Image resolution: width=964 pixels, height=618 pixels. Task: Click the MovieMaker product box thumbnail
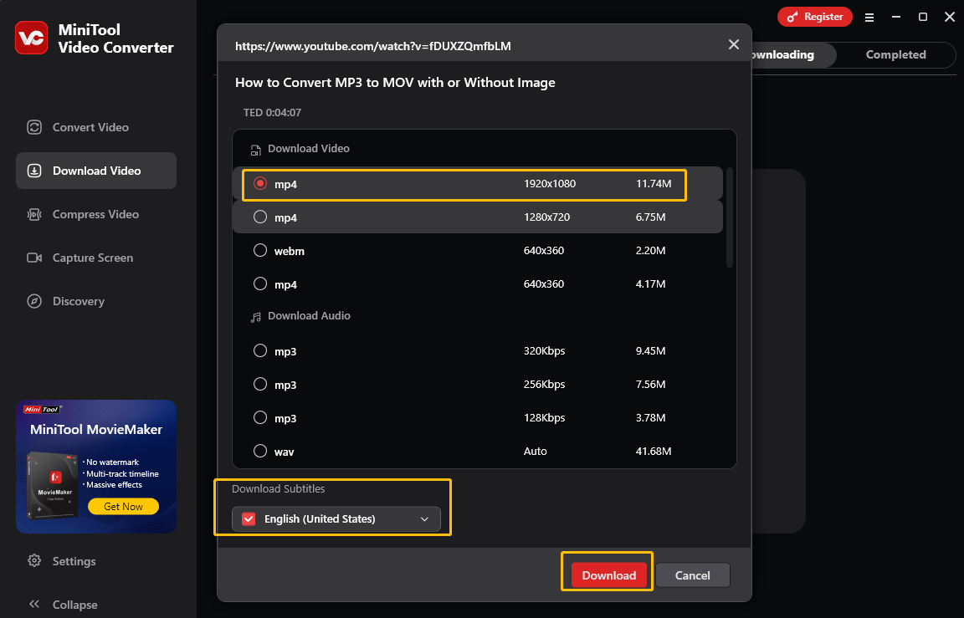pyautogui.click(x=53, y=485)
